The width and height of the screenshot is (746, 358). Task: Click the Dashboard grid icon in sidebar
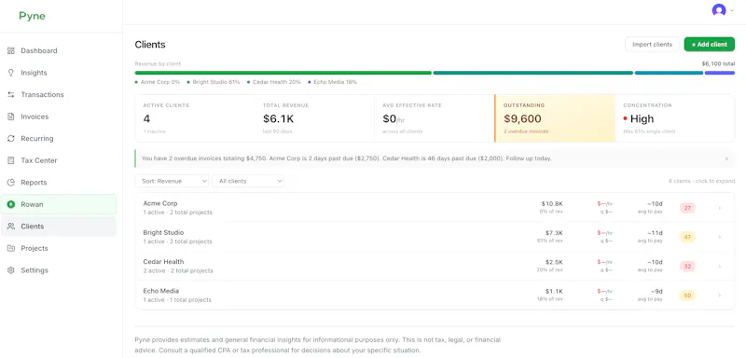11,51
